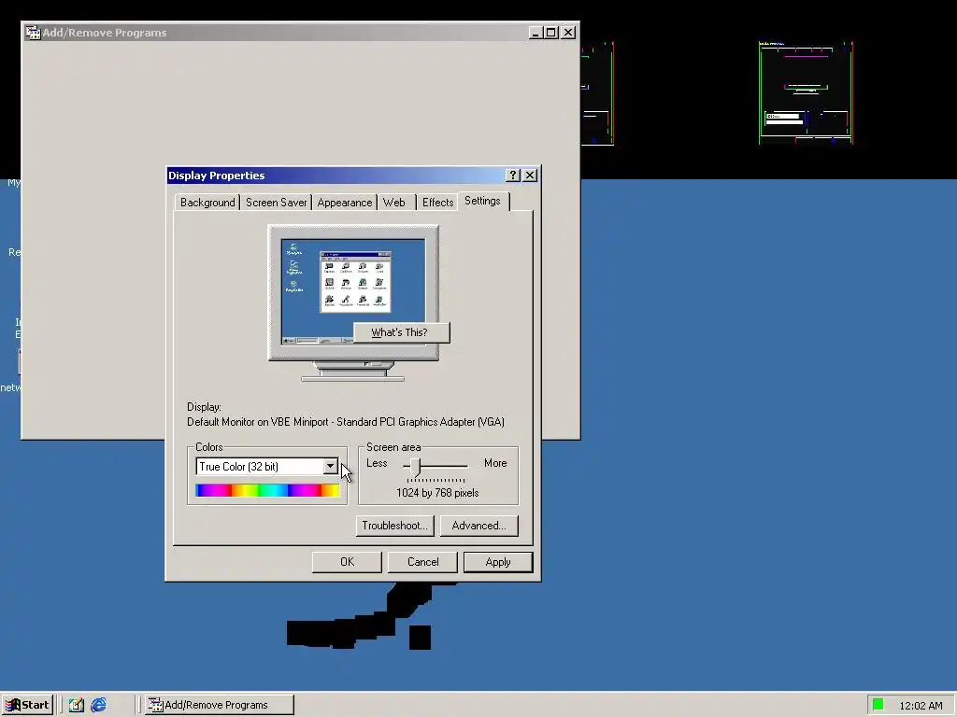Viewport: 957px width, 717px height.
Task: Select the Settings tab
Action: [483, 201]
